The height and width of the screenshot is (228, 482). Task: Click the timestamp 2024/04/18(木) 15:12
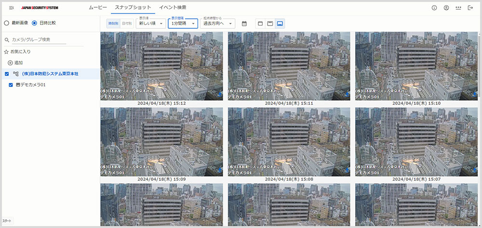tap(161, 103)
